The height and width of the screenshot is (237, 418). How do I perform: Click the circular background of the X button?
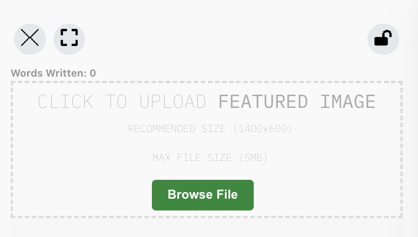point(30,39)
